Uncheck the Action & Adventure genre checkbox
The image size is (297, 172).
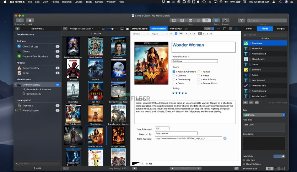[x=174, y=71]
